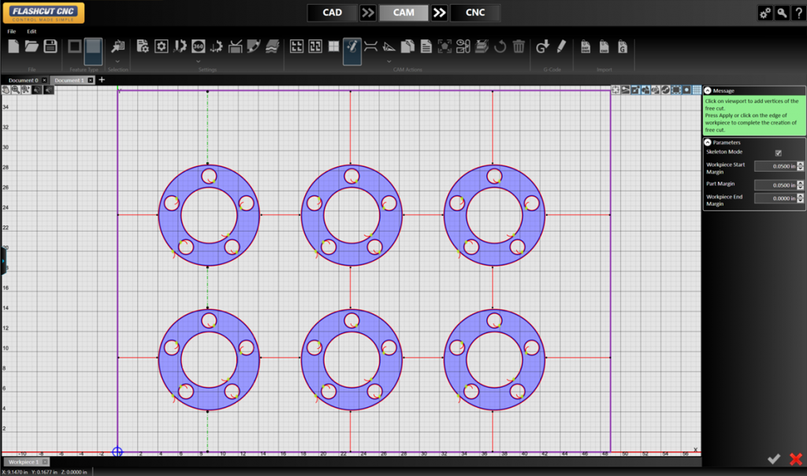The height and width of the screenshot is (476, 807).
Task: Collapse the Message panel
Action: (708, 91)
